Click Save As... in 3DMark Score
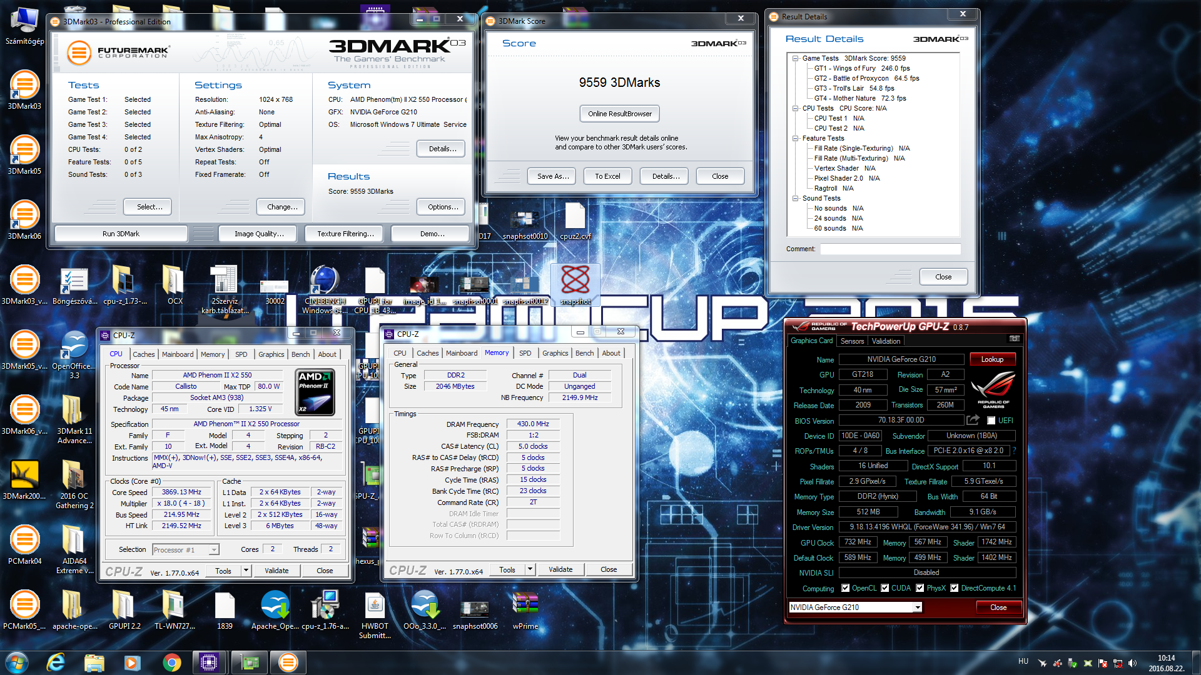Viewport: 1201px width, 675px height. click(553, 176)
